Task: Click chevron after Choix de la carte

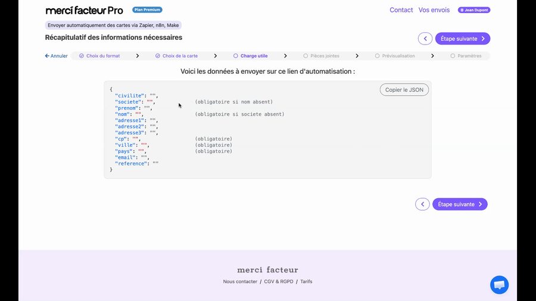Action: pos(216,56)
